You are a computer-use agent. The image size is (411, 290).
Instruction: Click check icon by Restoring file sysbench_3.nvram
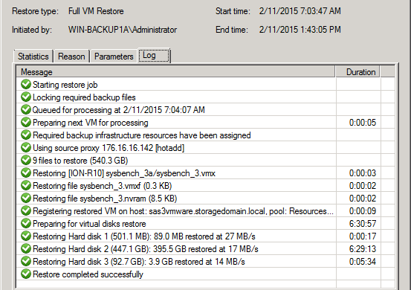coord(26,199)
